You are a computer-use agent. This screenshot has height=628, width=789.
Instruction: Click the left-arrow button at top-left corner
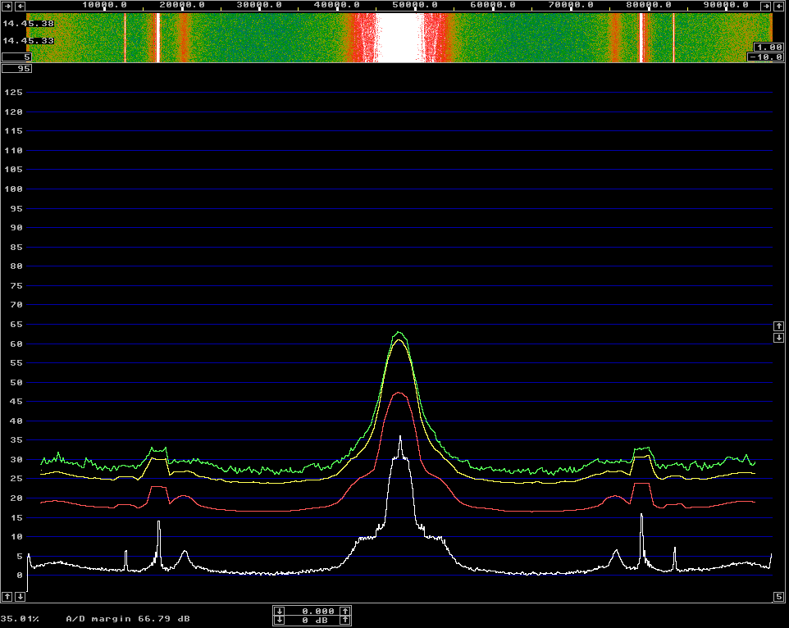pos(21,6)
